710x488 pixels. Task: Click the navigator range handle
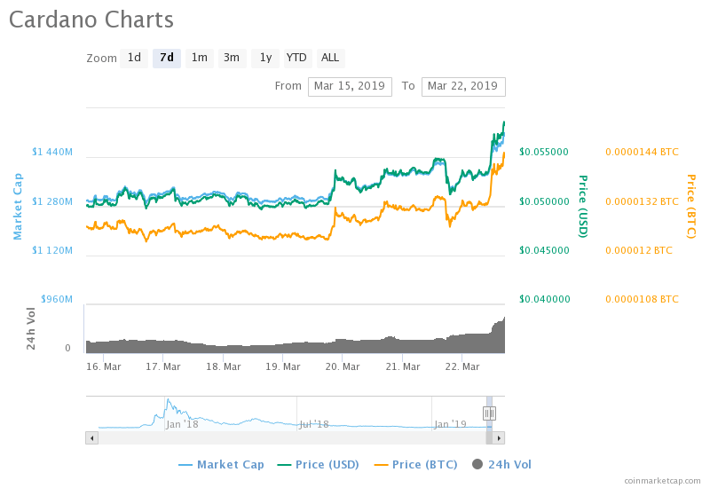point(489,413)
